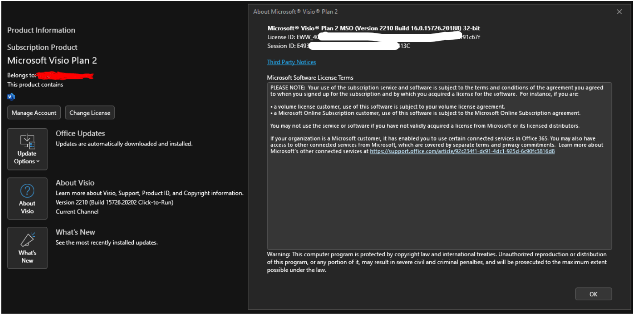Click the About Visio button

[27, 198]
